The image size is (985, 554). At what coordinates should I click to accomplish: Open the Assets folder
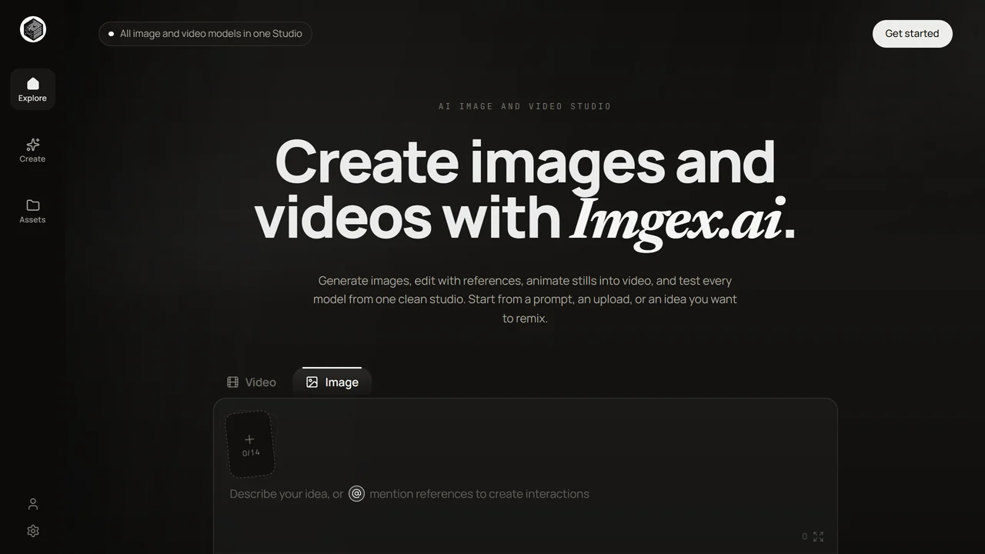coord(32,211)
